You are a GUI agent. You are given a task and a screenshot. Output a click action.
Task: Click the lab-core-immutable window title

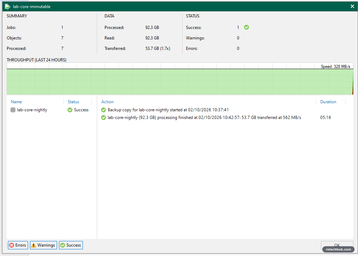pos(32,7)
